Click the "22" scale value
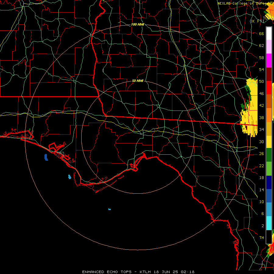The width and height of the screenshot is (274, 274). click(x=262, y=166)
